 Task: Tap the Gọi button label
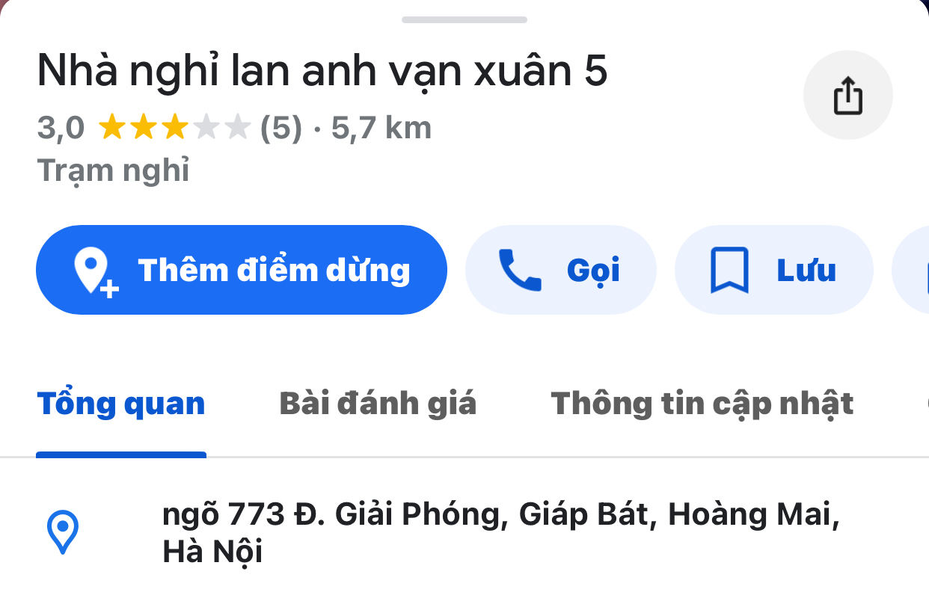click(593, 270)
